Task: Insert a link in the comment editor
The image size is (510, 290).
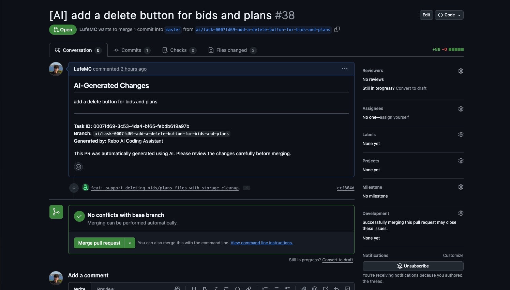Action: pyautogui.click(x=249, y=288)
